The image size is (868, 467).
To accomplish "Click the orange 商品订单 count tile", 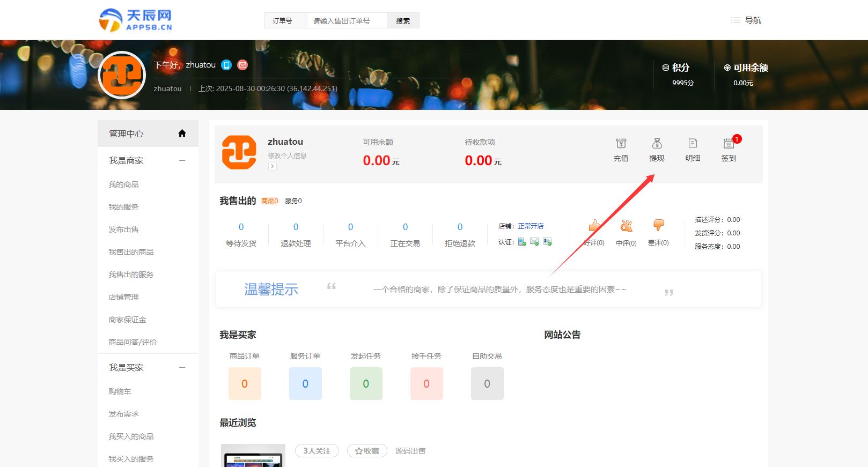I will (245, 383).
